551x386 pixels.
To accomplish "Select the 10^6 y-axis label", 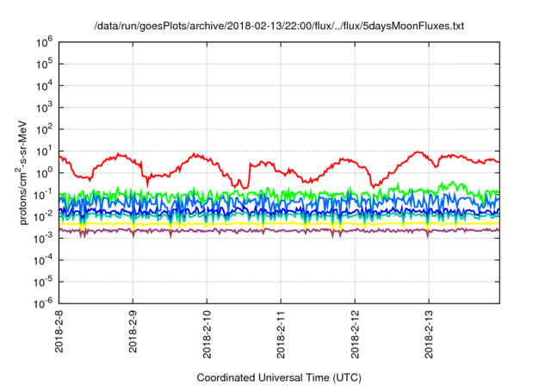I will point(45,43).
